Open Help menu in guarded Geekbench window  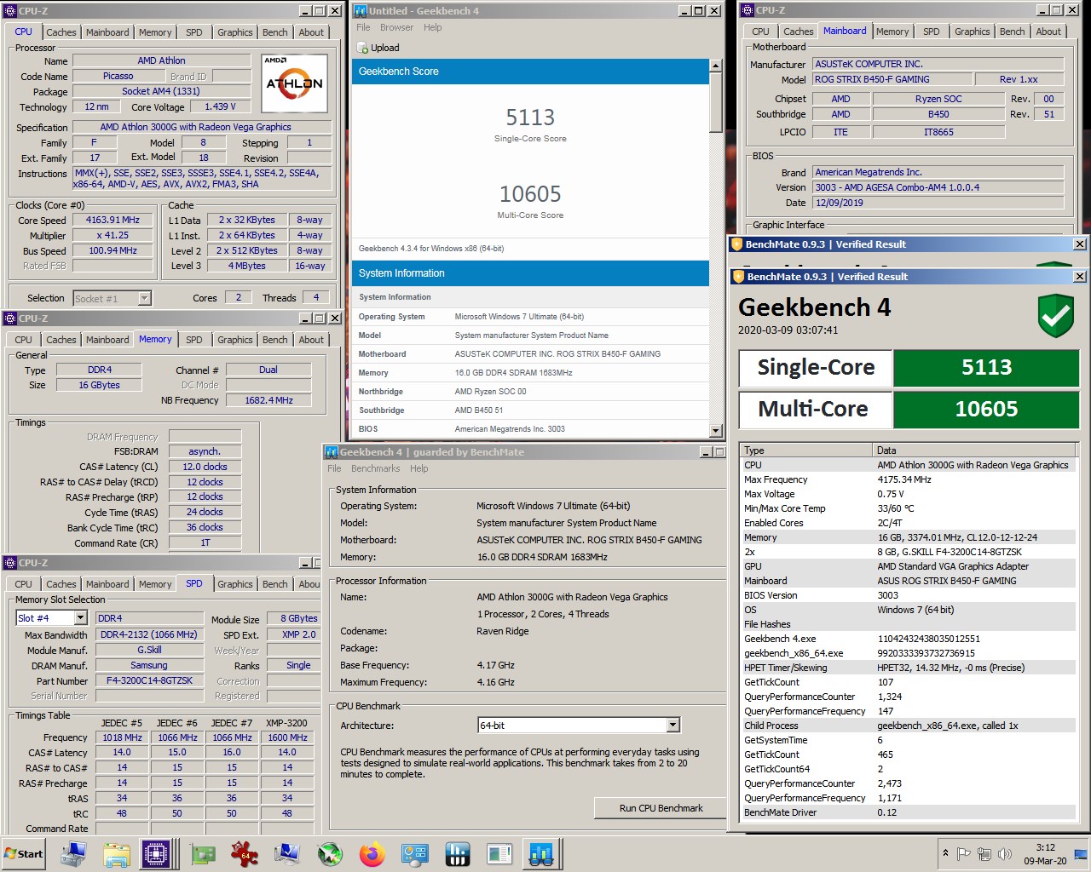419,468
